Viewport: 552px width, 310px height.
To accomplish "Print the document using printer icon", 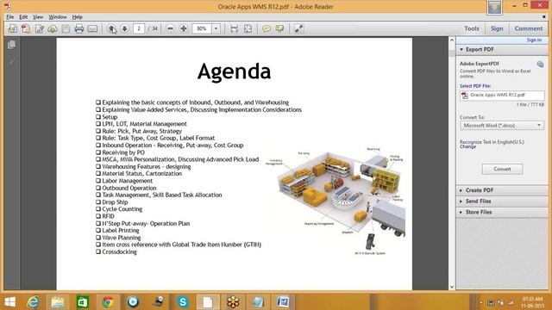I will point(78,28).
